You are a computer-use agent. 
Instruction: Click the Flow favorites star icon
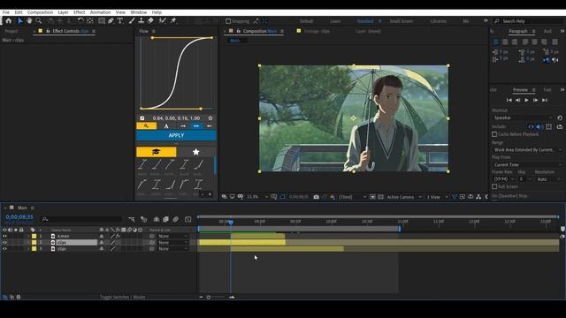210,118
